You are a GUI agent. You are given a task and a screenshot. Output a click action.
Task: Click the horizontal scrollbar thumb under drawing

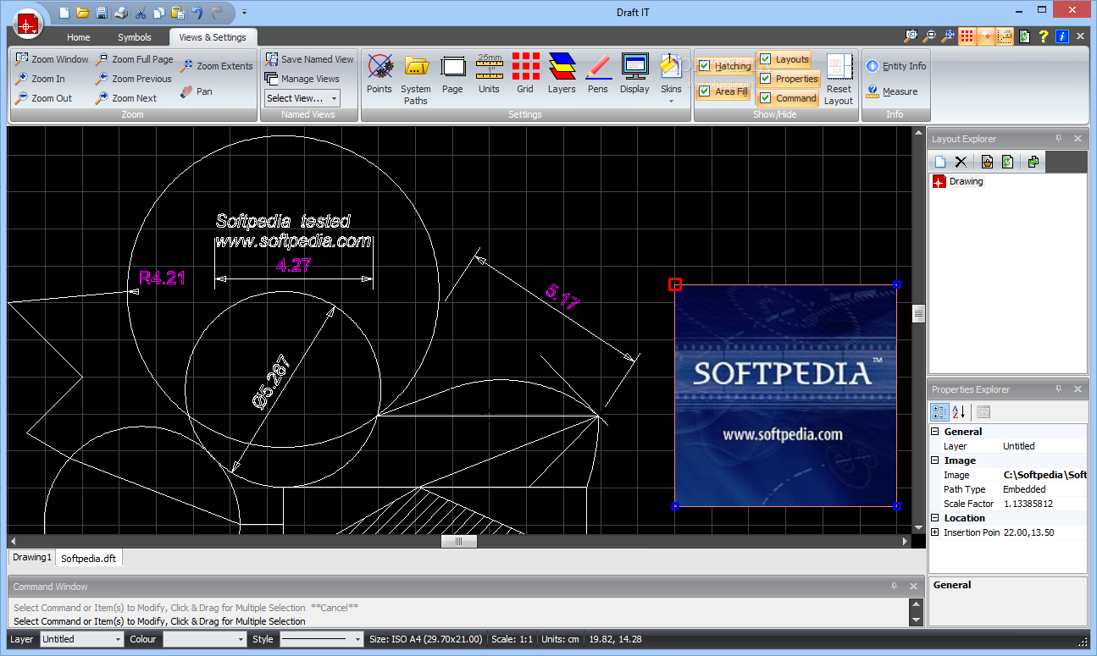(459, 541)
